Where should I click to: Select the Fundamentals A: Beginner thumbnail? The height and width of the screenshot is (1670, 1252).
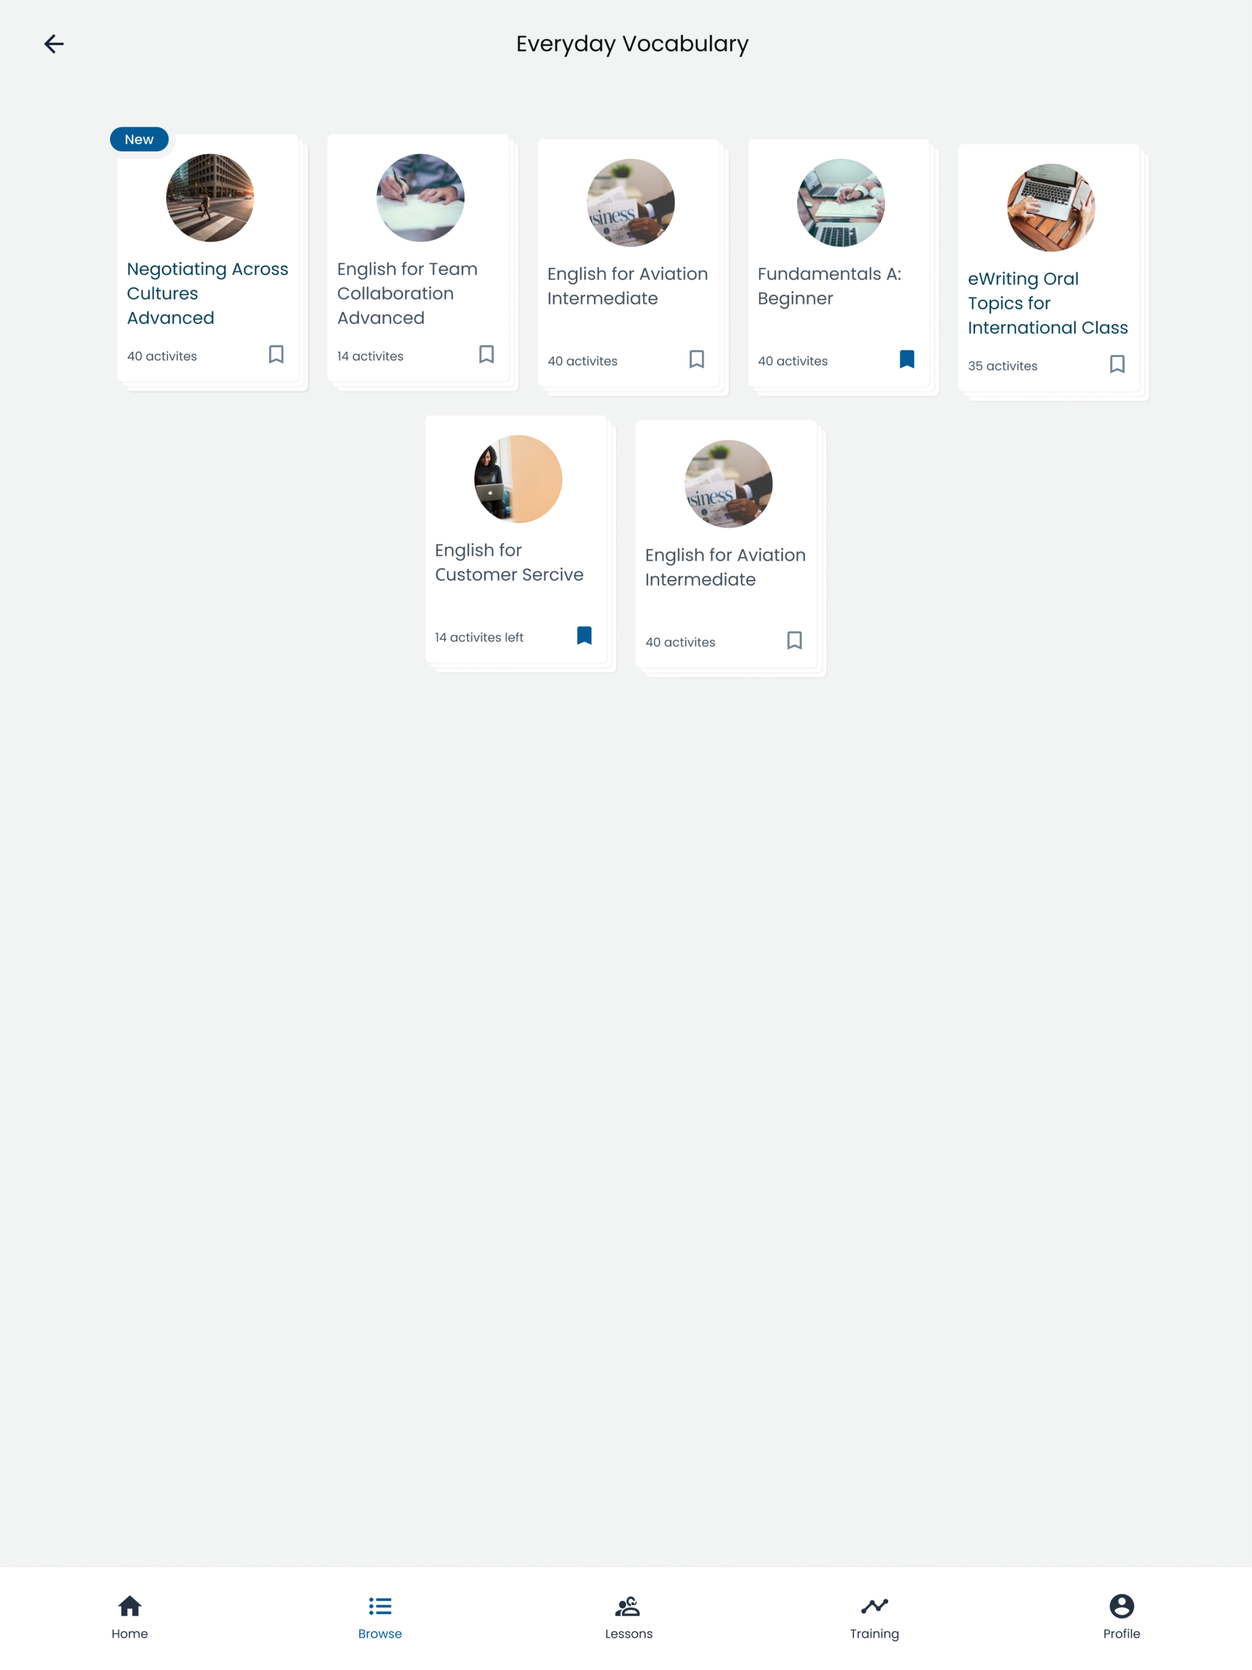click(x=841, y=202)
